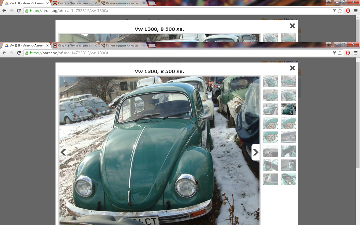Show the previous photo with the left arrow
The image size is (360, 225).
click(63, 152)
